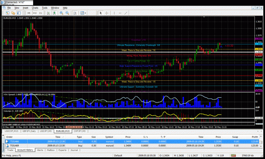Open the Help menu

pyautogui.click(x=65, y=8)
